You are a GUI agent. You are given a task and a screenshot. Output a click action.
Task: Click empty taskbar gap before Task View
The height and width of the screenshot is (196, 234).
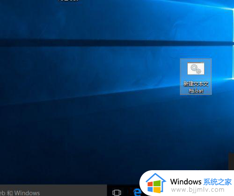pos(110,190)
